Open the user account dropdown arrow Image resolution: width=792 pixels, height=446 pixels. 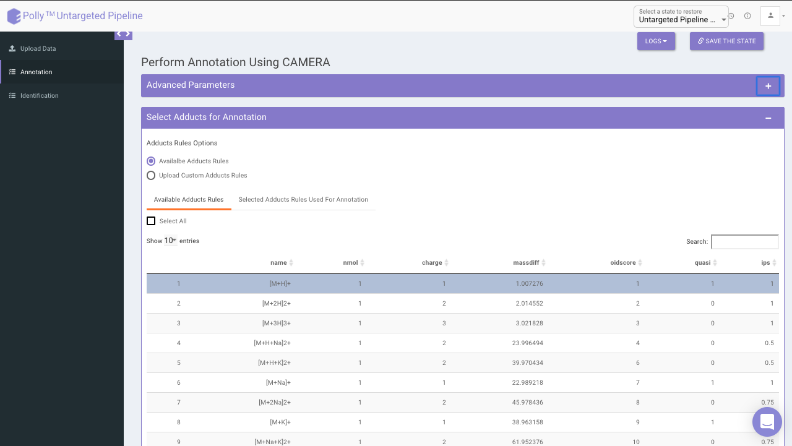coord(783,17)
